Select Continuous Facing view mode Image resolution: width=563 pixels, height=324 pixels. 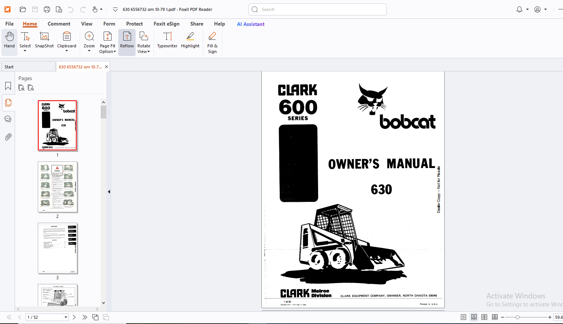495,317
